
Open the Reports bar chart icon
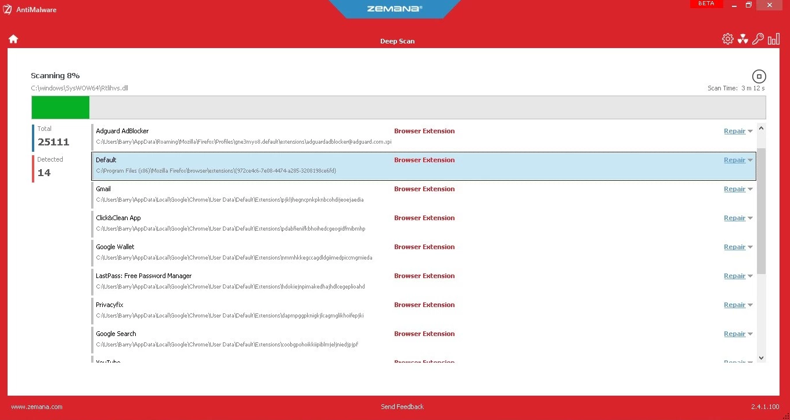click(x=773, y=39)
